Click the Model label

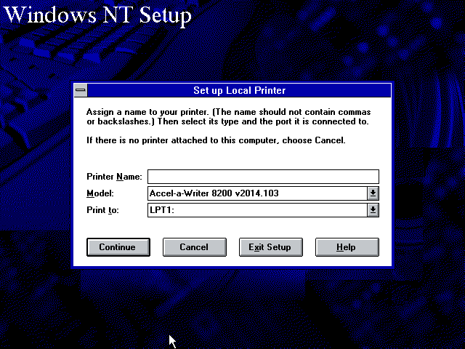pos(100,193)
